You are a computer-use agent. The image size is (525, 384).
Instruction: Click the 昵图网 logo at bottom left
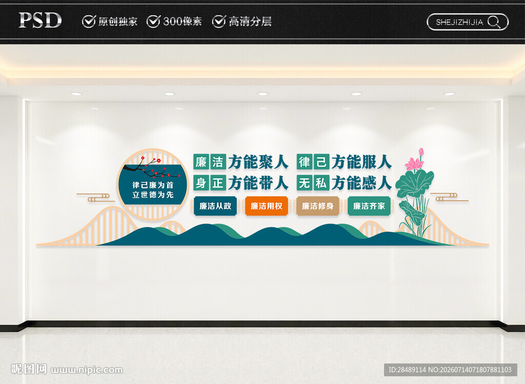(x=29, y=369)
